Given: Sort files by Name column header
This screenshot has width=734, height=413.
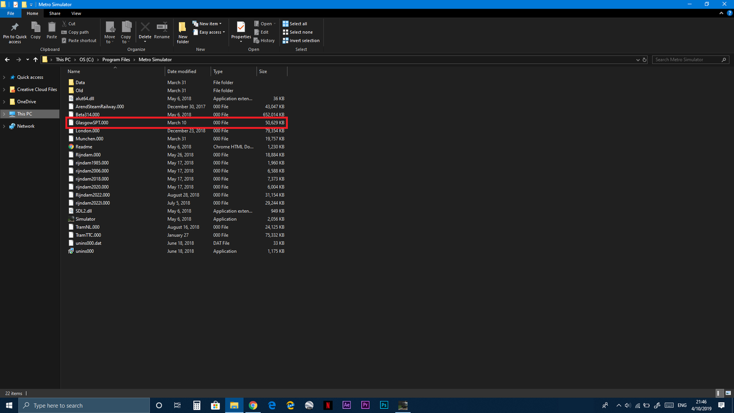Looking at the screenshot, I should [x=115, y=72].
